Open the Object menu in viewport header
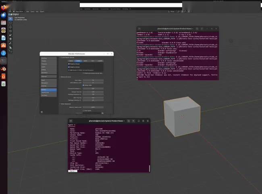Viewport: 262px width, 194px height. [x=42, y=12]
